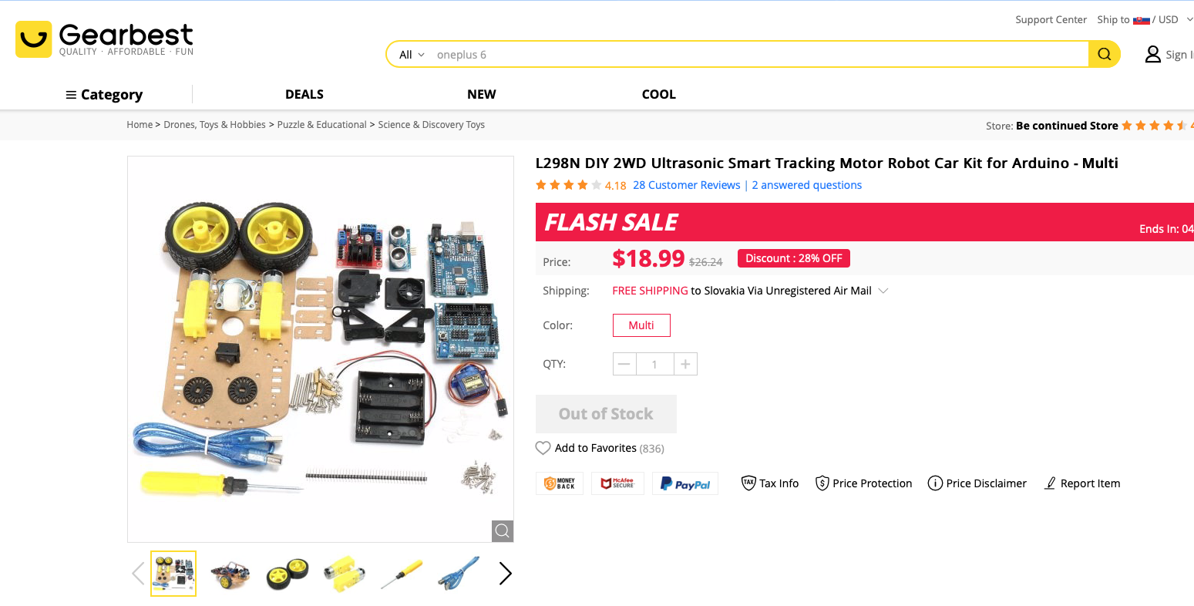The image size is (1194, 606).
Task: Open image zoom magnifier on product photo
Action: pos(503,530)
